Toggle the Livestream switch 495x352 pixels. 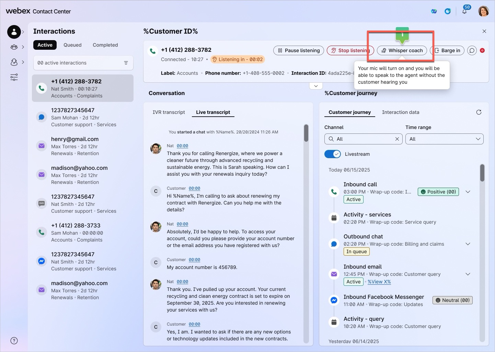(333, 154)
